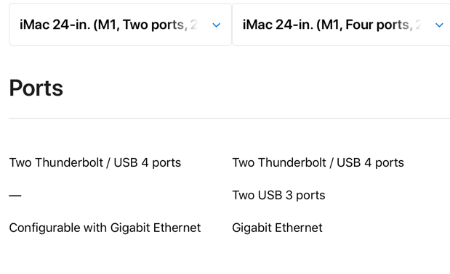This screenshot has width=450, height=274.
Task: Click Gigabit Ethernet in Four ports column
Action: 277,228
